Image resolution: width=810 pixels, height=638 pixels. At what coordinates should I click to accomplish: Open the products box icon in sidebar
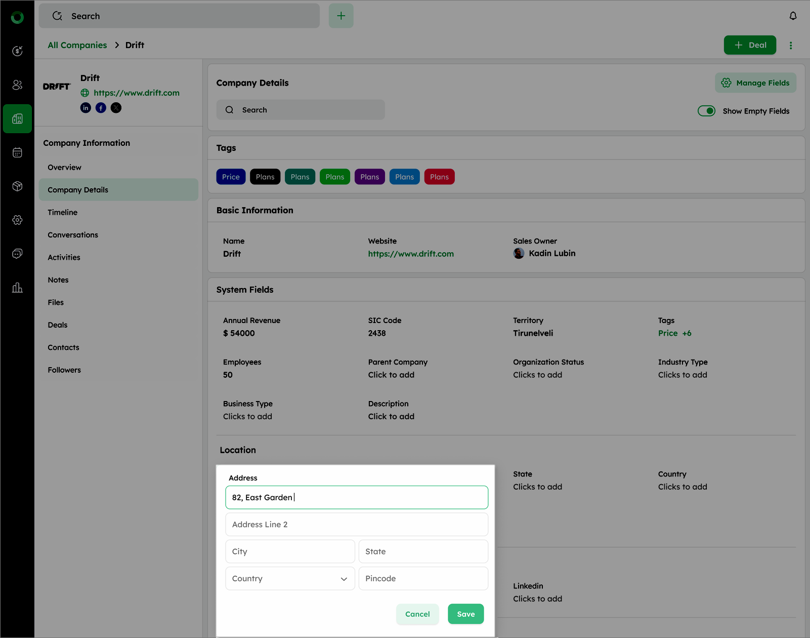pyautogui.click(x=17, y=186)
